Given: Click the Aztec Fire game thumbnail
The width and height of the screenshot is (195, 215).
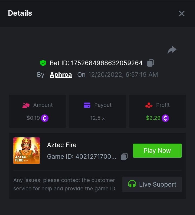Looking at the screenshot, I should pos(27,151).
